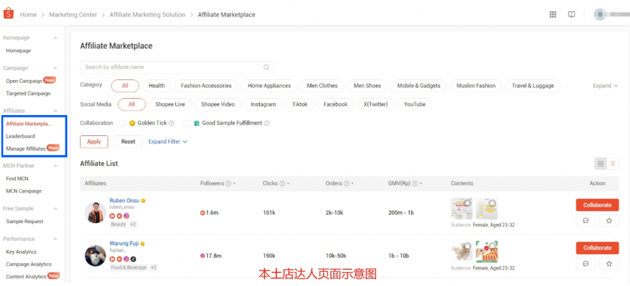This screenshot has width=630, height=286.
Task: Click golden tick badge beside Ruben Onsu
Action: [143, 201]
